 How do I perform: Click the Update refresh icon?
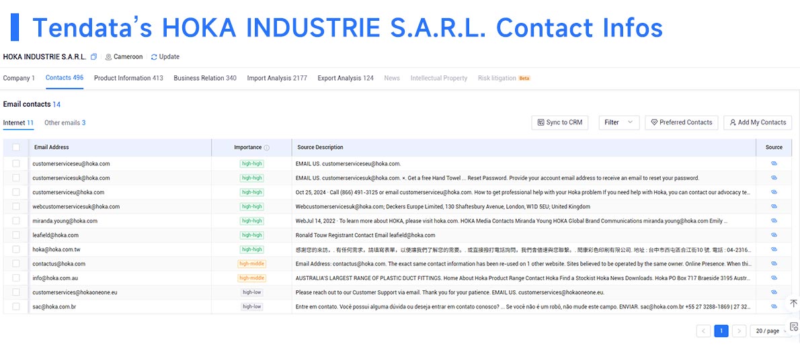[x=154, y=57]
